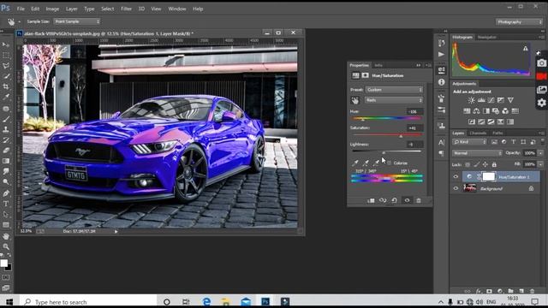
Task: Adjust the Saturation slider
Action: (387, 135)
